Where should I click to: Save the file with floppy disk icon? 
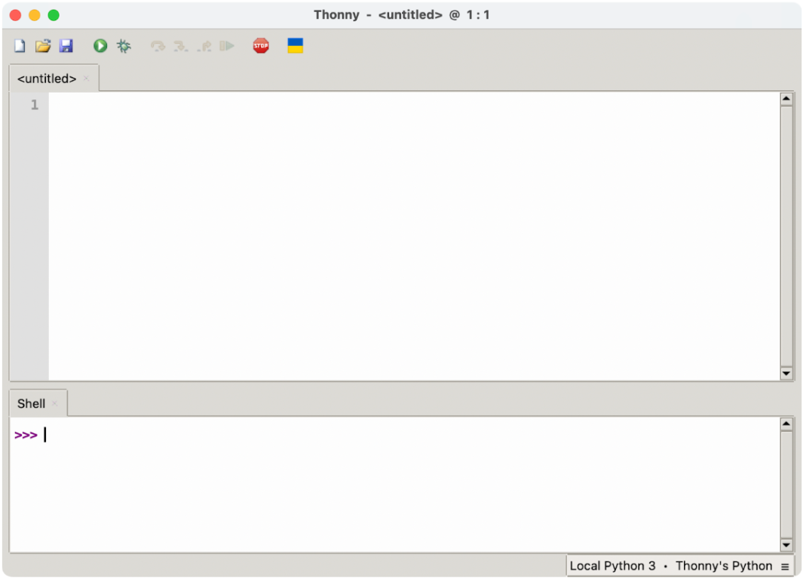point(66,46)
